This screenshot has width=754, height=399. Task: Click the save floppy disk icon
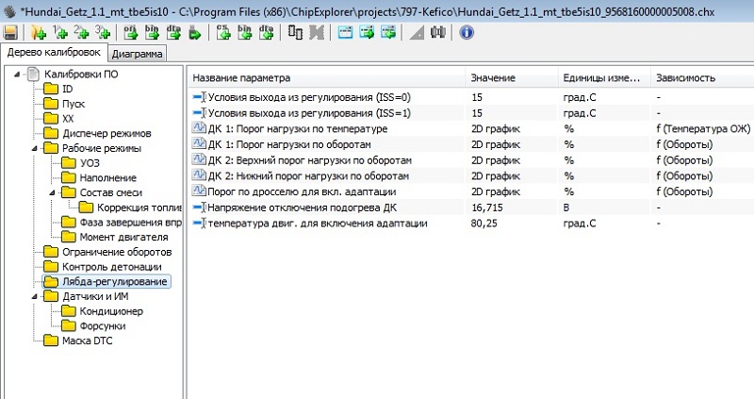pyautogui.click(x=10, y=32)
